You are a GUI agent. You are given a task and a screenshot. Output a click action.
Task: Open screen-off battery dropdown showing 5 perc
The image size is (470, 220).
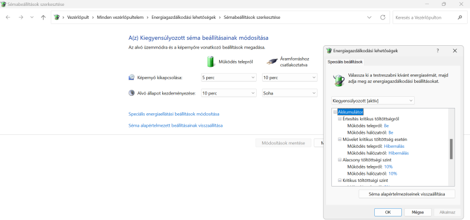click(x=229, y=77)
